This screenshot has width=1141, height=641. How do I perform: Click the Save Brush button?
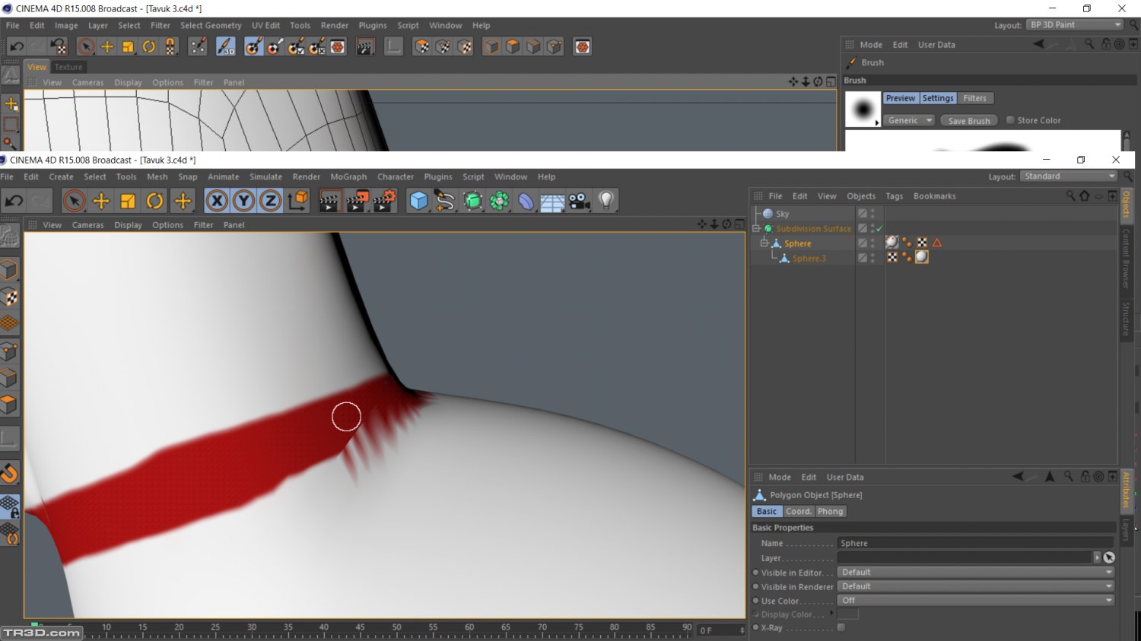968,121
